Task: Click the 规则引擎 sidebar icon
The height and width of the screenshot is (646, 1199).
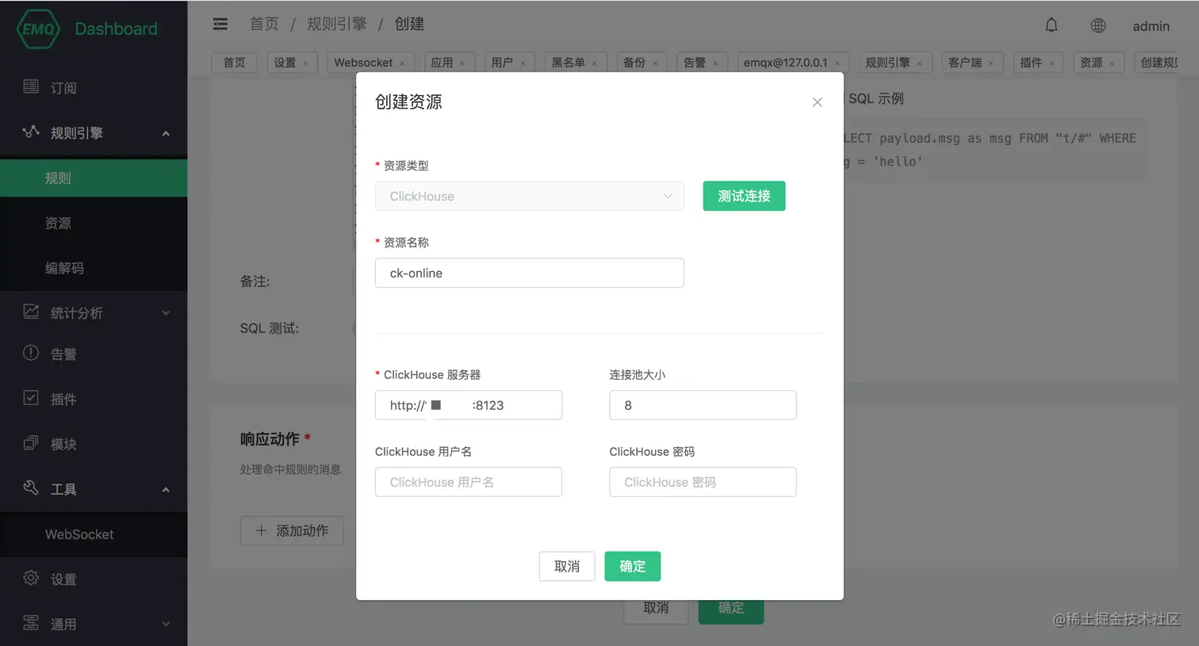Action: [31, 132]
